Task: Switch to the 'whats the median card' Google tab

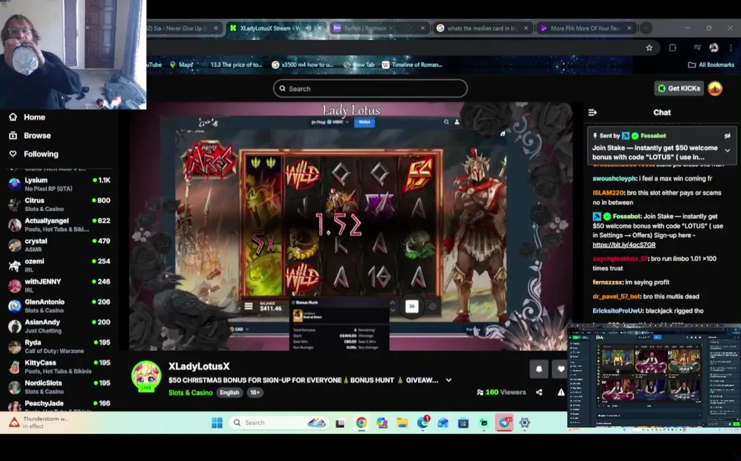Action: 481,28
